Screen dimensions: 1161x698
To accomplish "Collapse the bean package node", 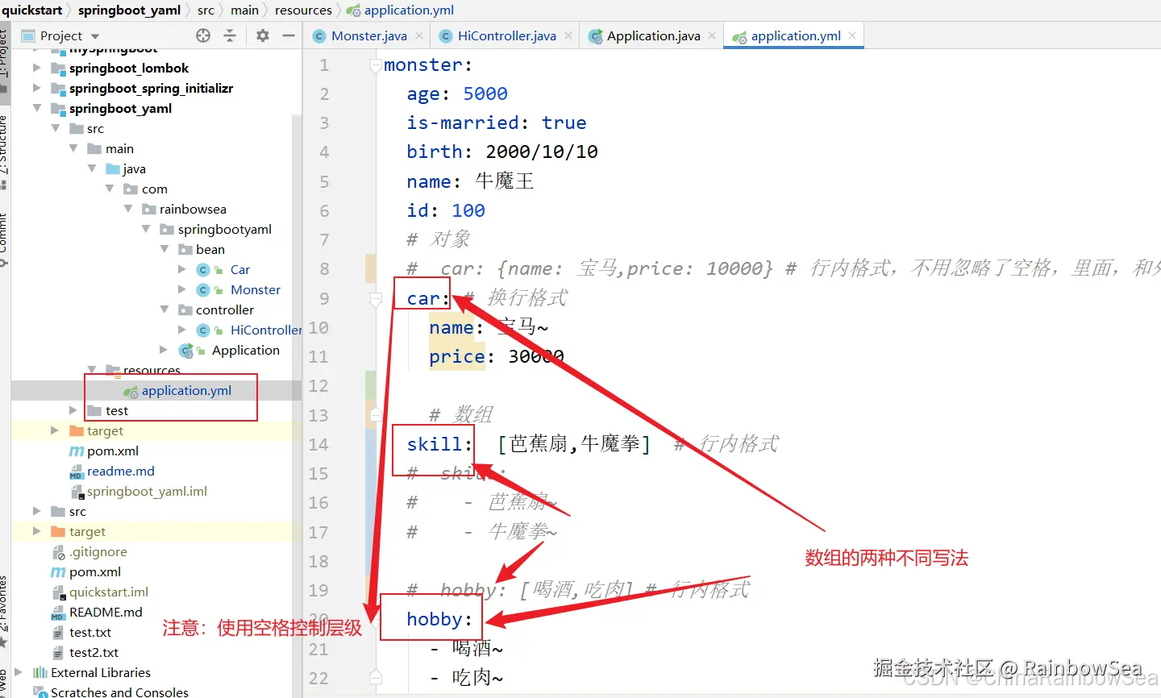I will [x=164, y=249].
